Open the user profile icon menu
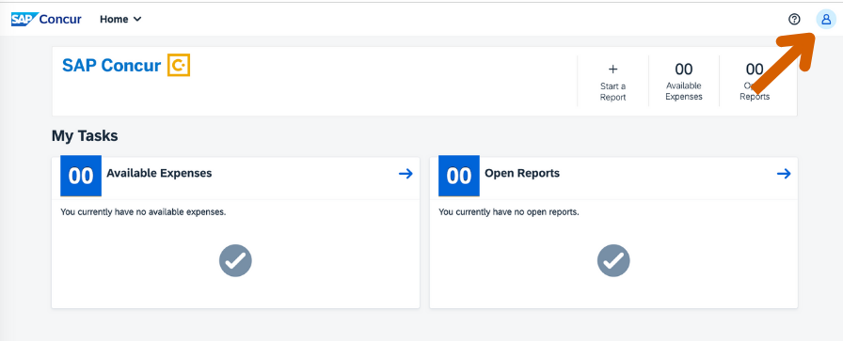Screen dimensions: 843x341 click(826, 20)
